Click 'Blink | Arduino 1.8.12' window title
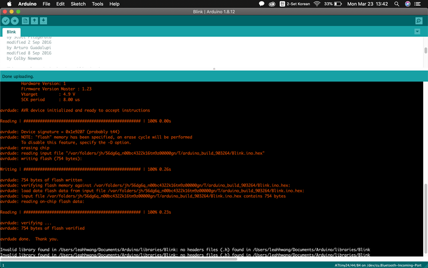 point(213,12)
